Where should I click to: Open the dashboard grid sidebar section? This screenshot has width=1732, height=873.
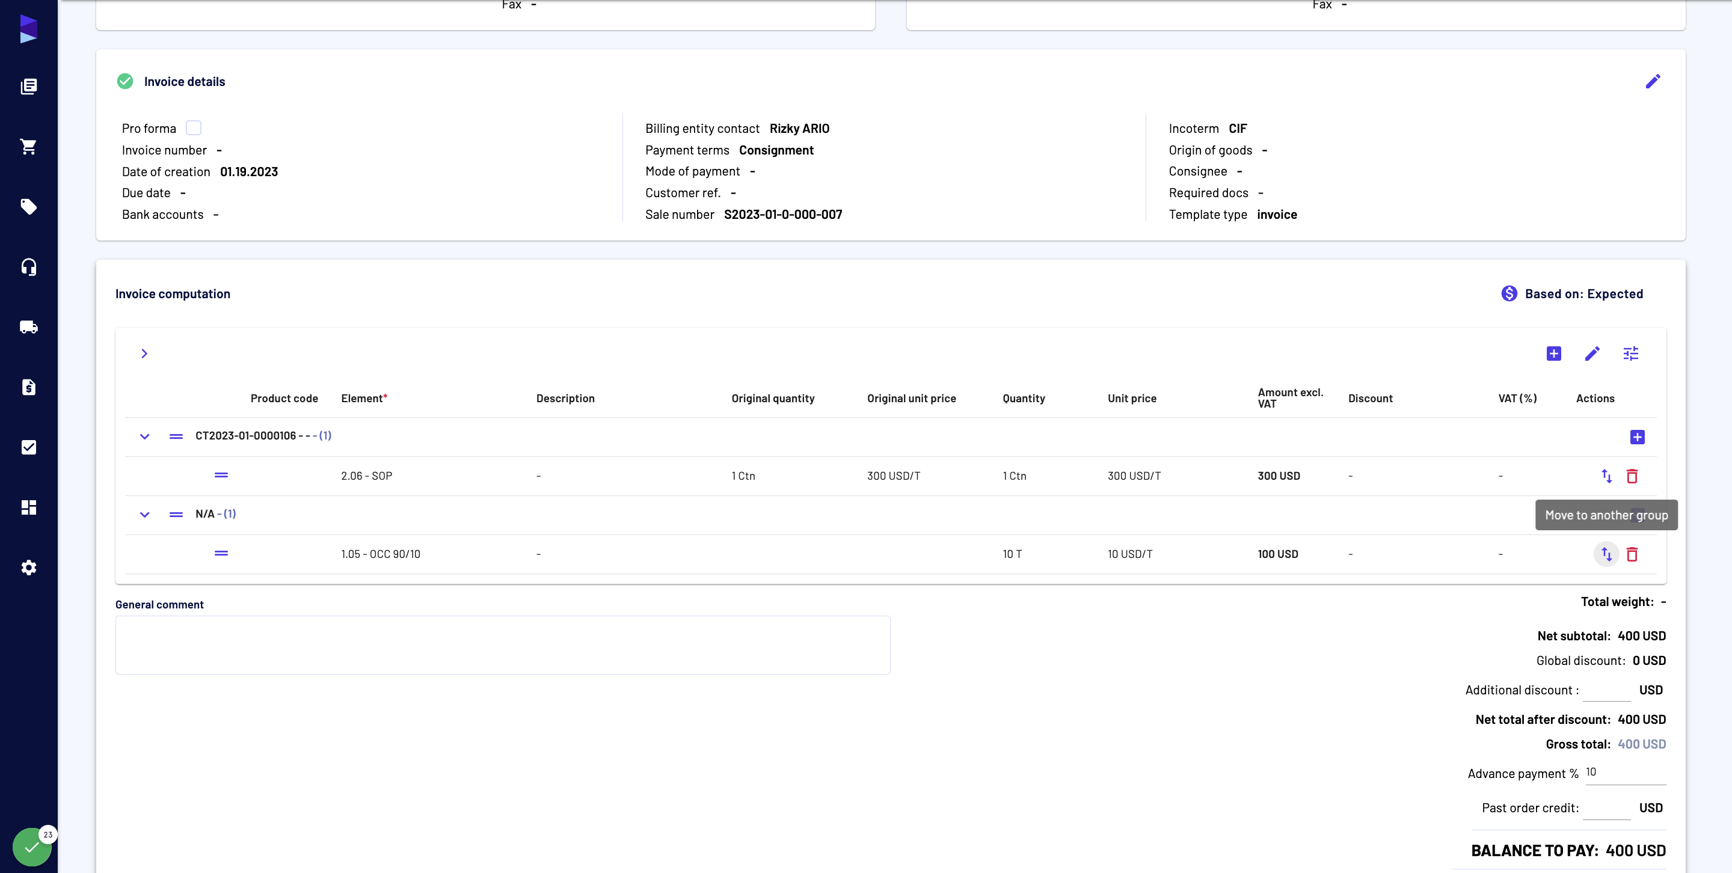[28, 507]
